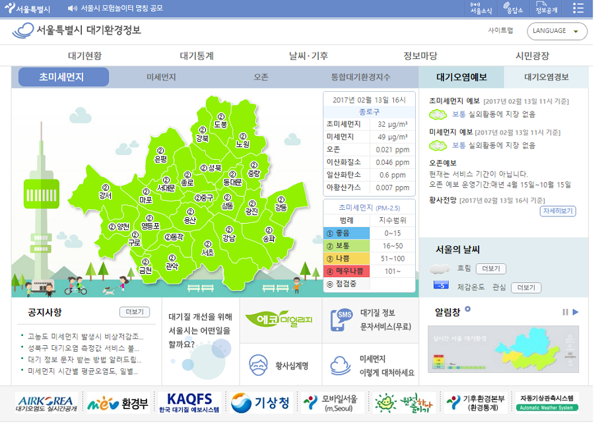Click the 좋음 blue legend swatch
The height and width of the screenshot is (423, 594).
[346, 233]
